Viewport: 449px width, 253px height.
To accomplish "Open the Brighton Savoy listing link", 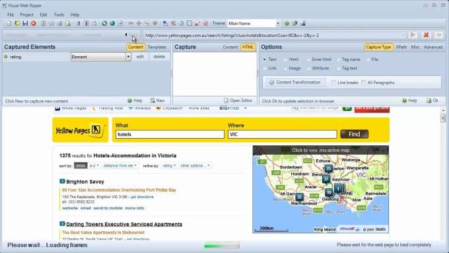I will [85, 182].
